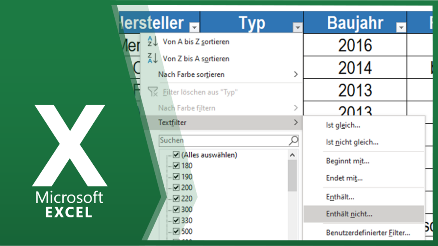Uncheck the 300 checkbox
This screenshot has width=438, height=246.
[176, 209]
